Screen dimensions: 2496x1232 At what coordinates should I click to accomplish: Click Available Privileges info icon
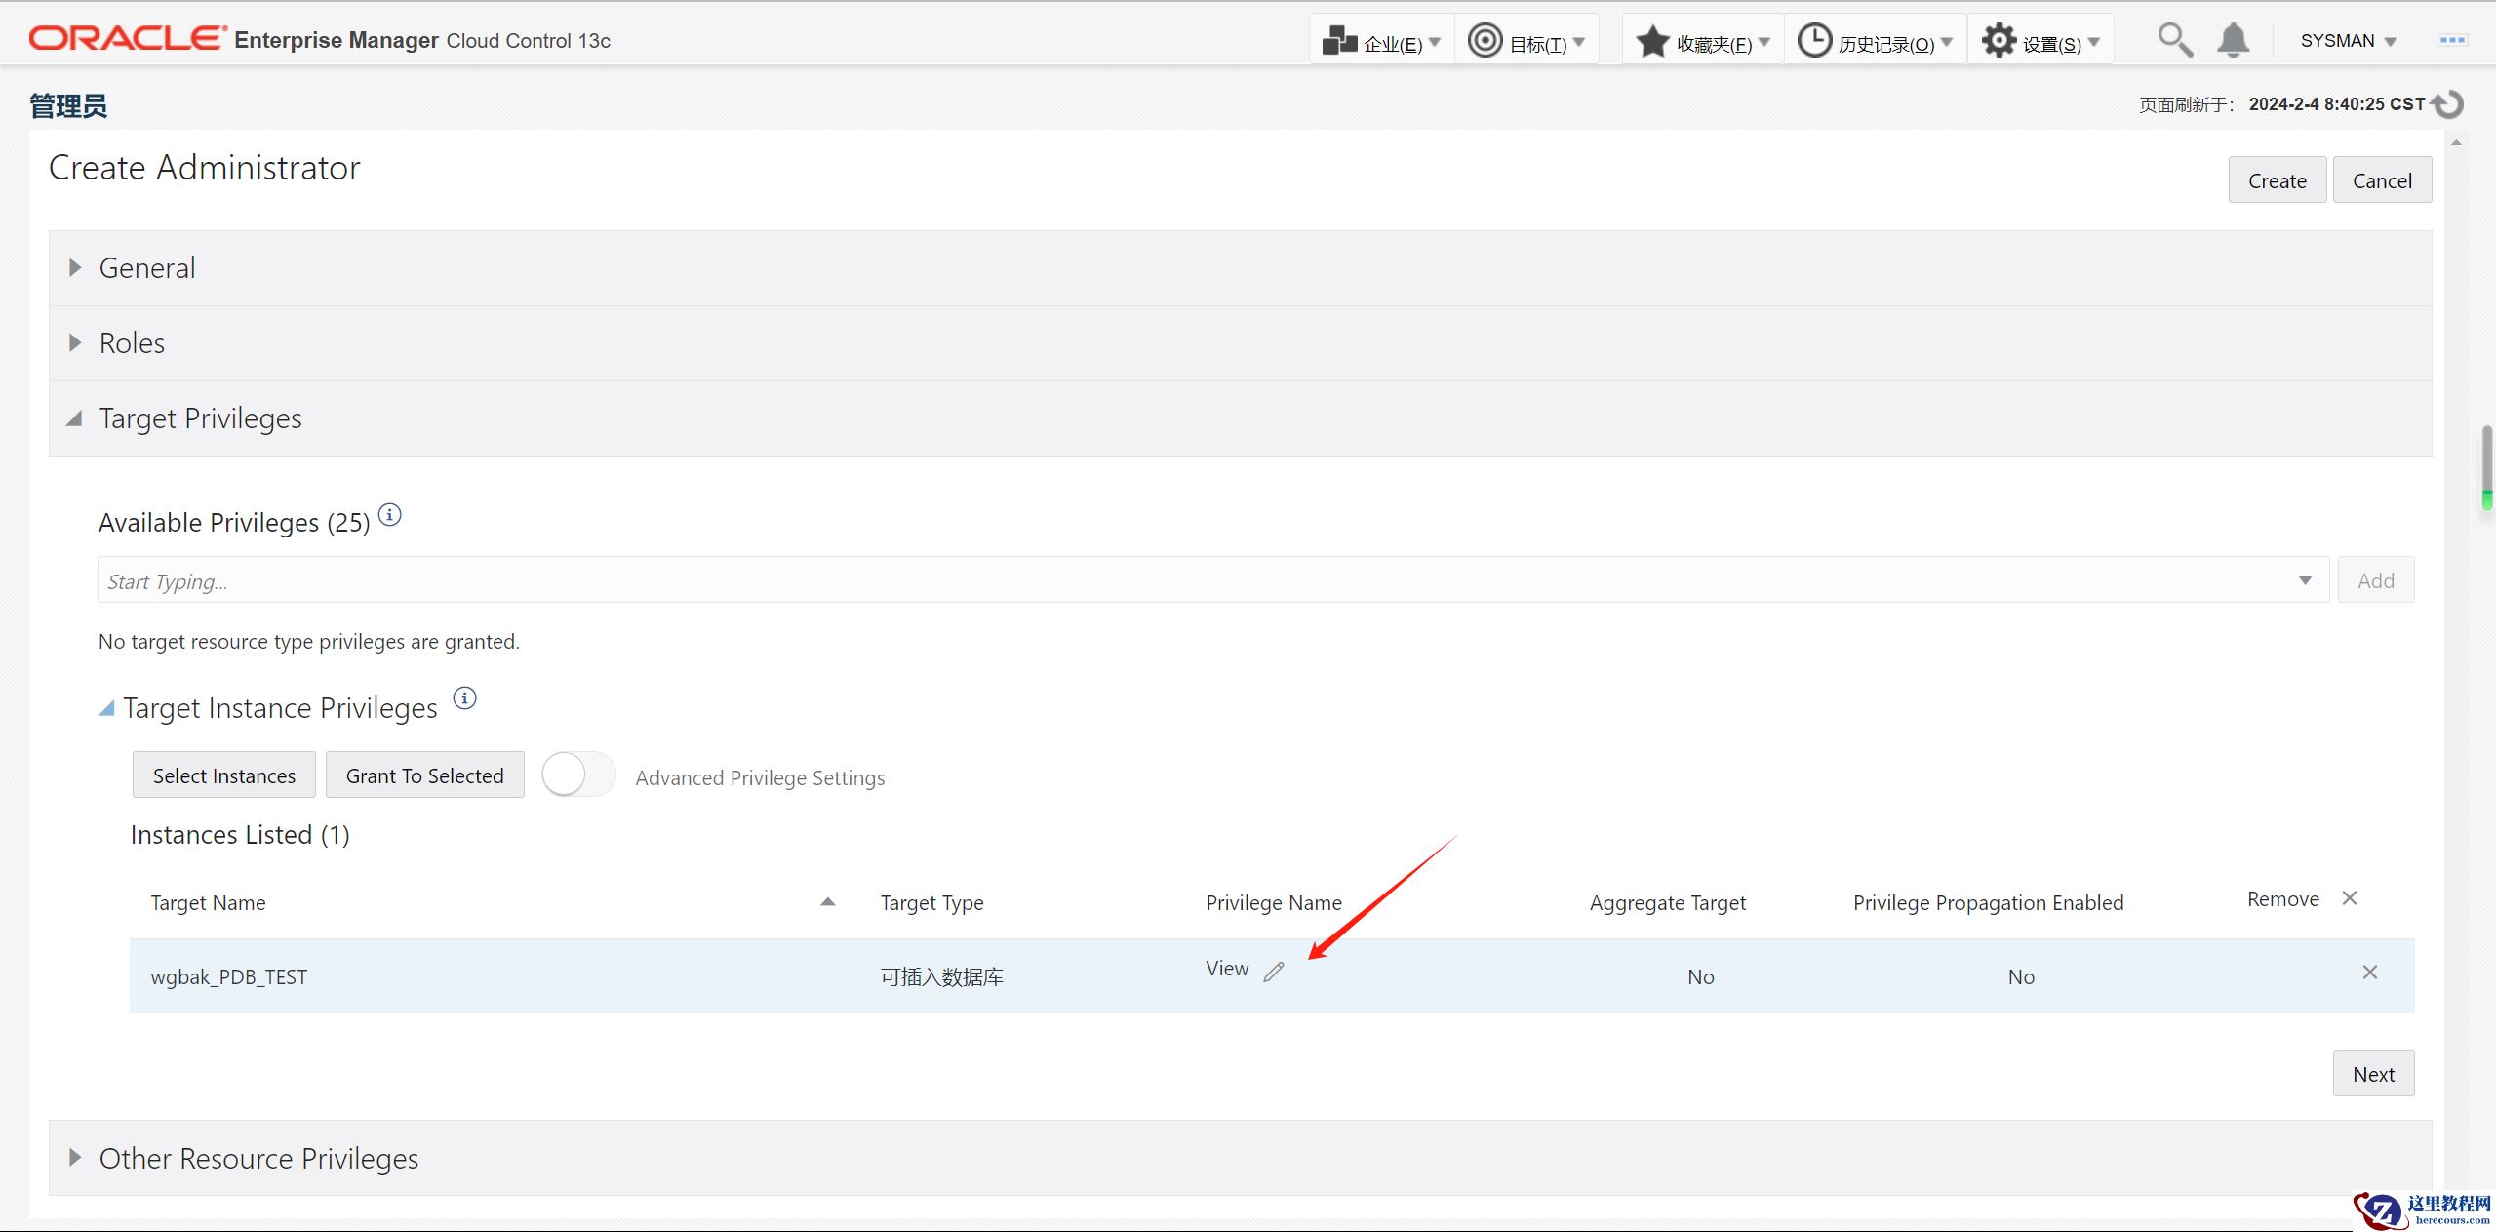389,515
